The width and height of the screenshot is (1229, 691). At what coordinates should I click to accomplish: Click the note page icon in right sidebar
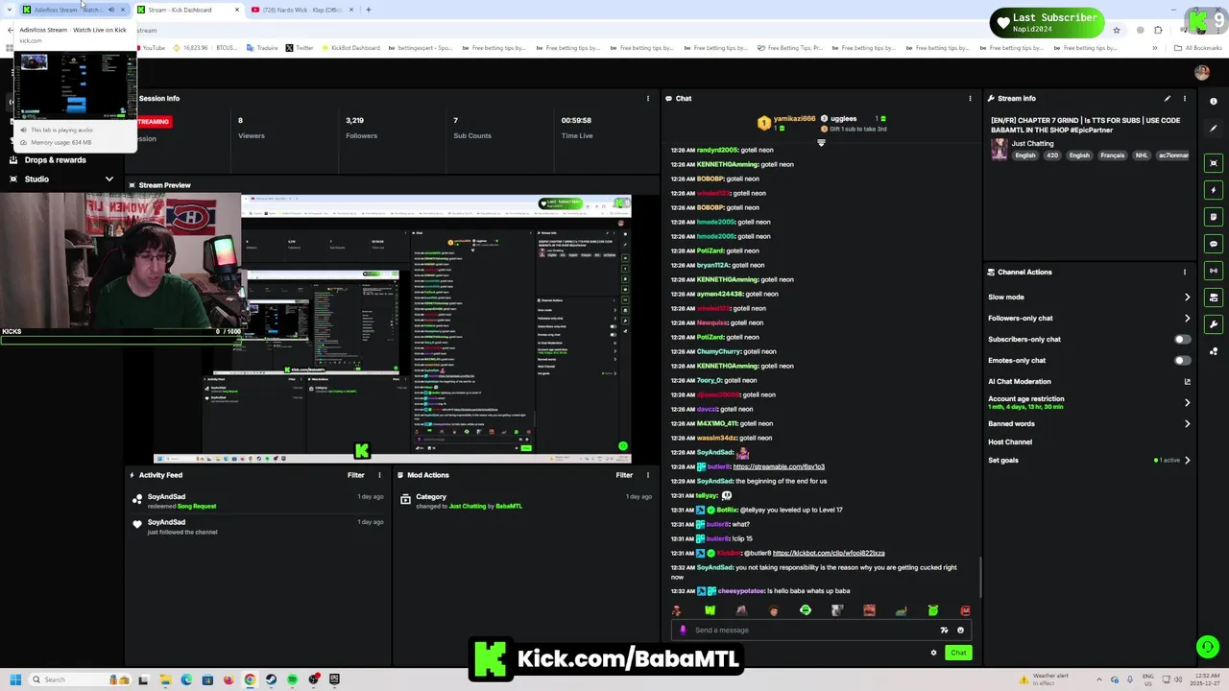(1214, 217)
